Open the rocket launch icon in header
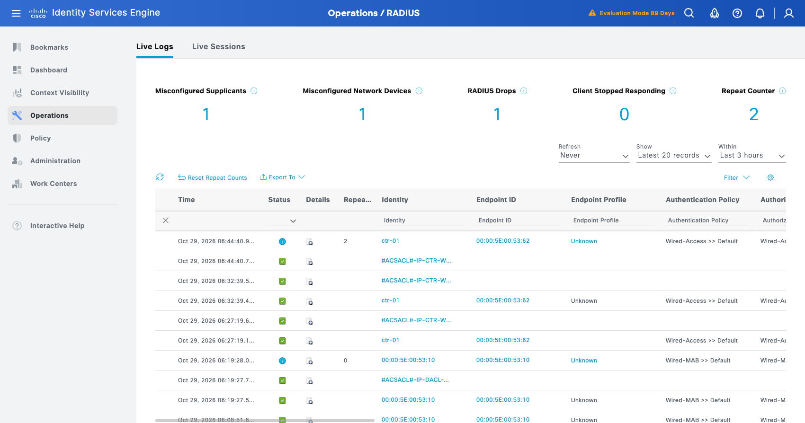Viewport: 805px width, 423px height. coord(715,13)
